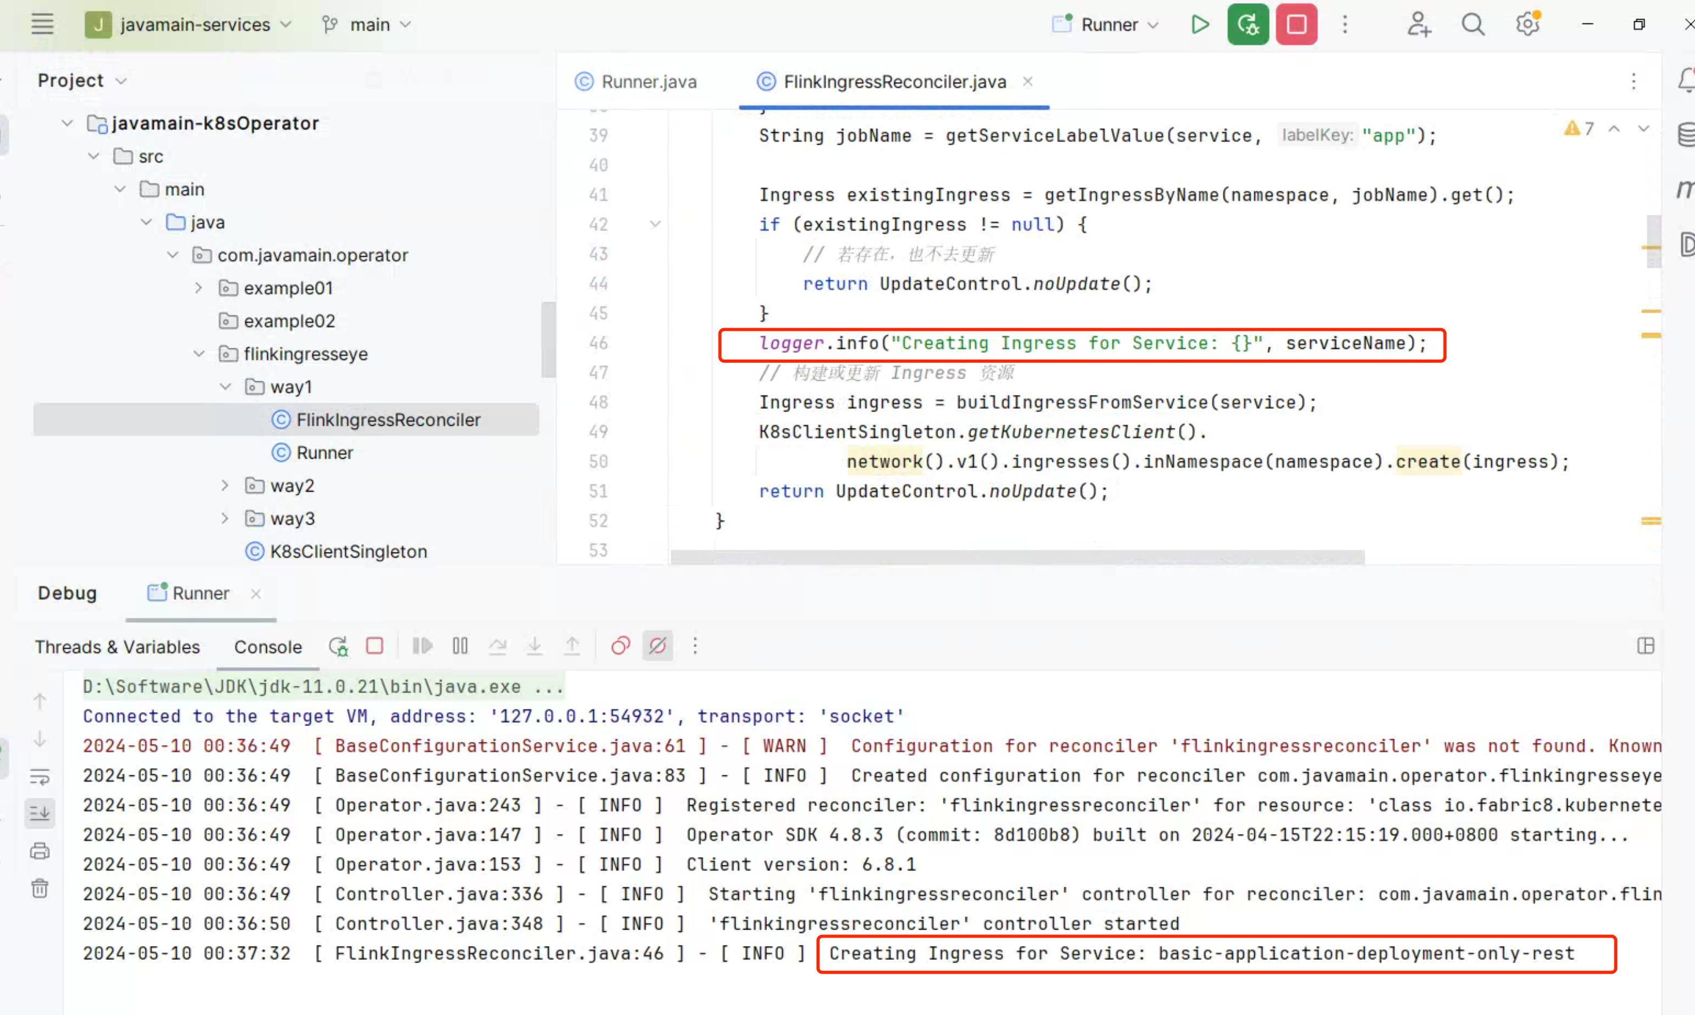
Task: Click Step Out debug icon
Action: point(573,646)
